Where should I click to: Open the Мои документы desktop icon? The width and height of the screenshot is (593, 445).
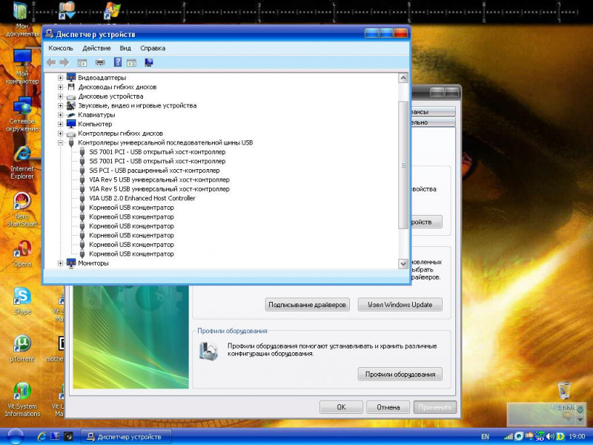point(21,19)
